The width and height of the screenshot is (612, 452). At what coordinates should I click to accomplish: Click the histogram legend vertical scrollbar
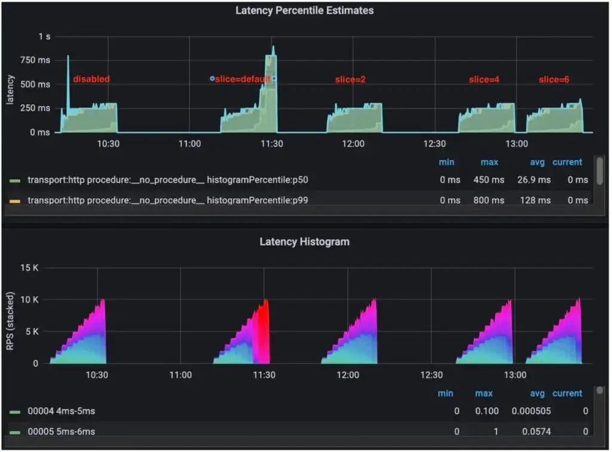pyautogui.click(x=599, y=391)
